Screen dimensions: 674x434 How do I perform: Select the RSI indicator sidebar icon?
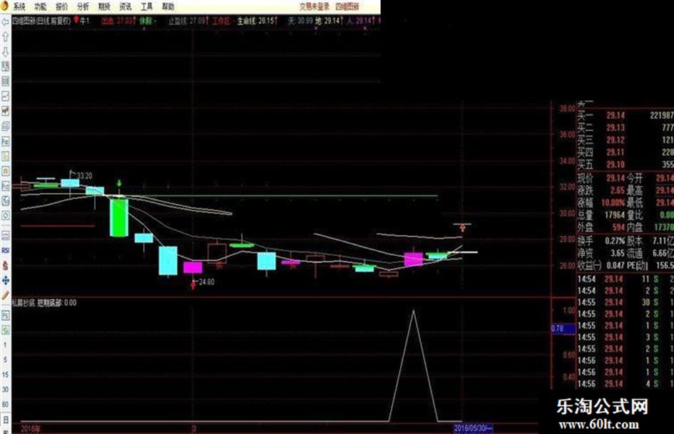click(x=5, y=250)
